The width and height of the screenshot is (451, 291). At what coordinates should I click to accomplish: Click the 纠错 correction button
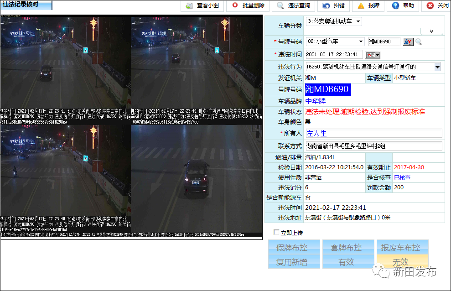[334, 5]
